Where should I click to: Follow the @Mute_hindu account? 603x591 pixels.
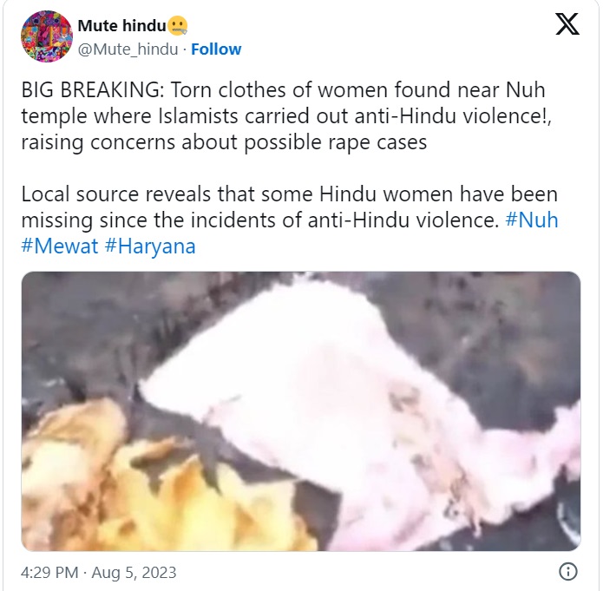pos(216,49)
